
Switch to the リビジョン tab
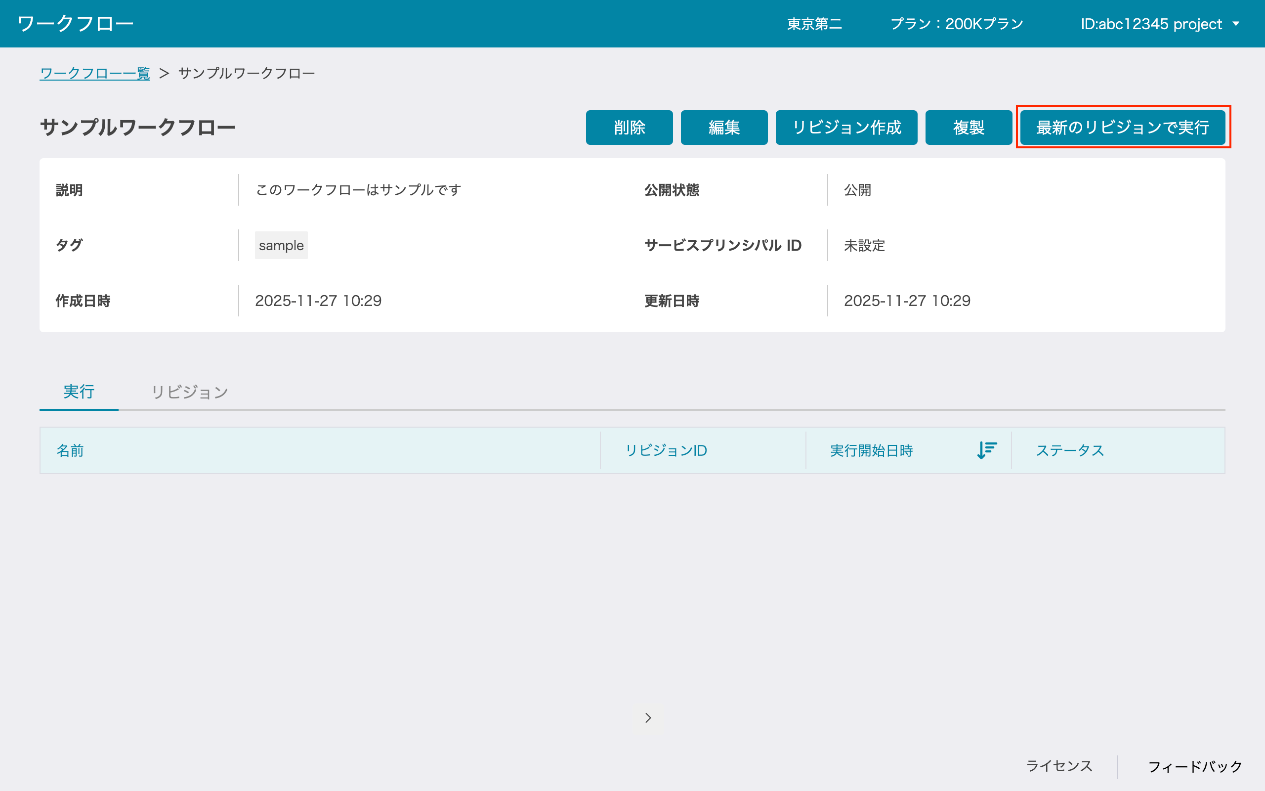pos(189,392)
